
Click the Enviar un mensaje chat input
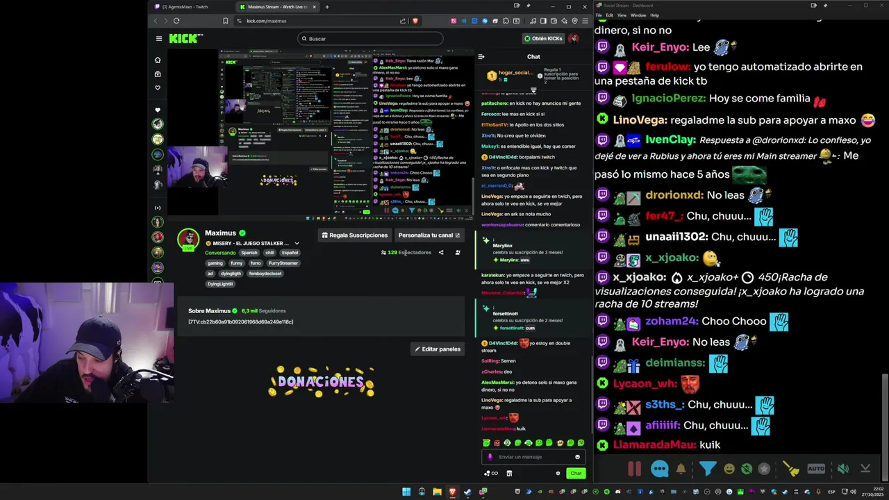533,457
